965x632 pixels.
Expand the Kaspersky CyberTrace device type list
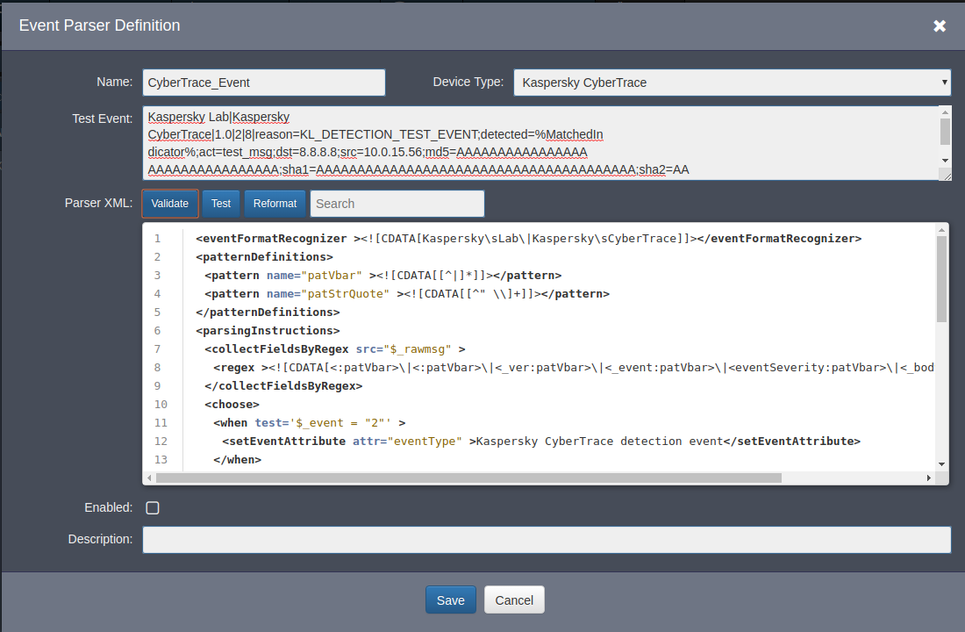(x=940, y=82)
